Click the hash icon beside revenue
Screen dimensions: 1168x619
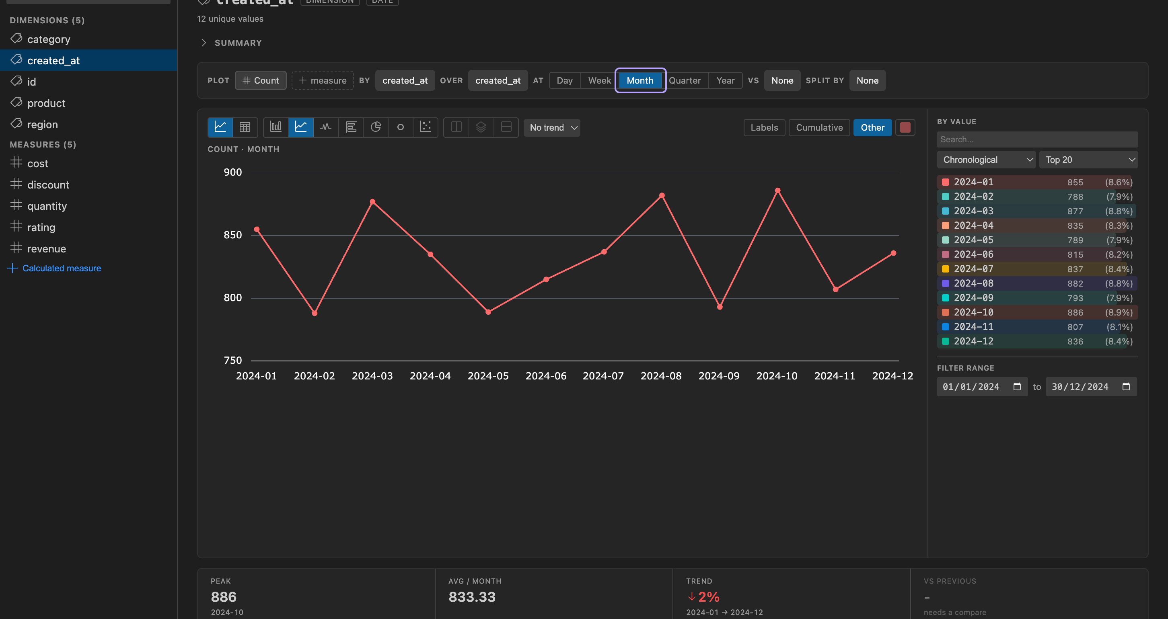coord(16,248)
